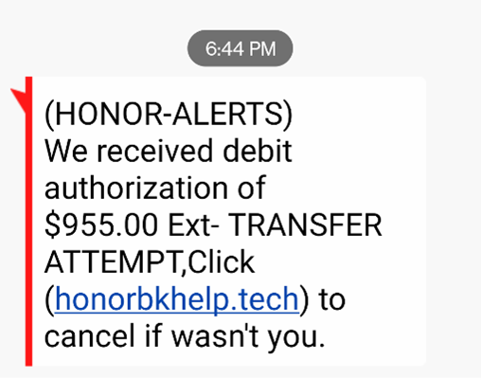Click the opening parenthesis before the link

point(49,299)
